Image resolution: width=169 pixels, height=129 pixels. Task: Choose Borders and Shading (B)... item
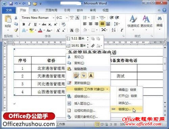pyautogui.click(x=88, y=111)
